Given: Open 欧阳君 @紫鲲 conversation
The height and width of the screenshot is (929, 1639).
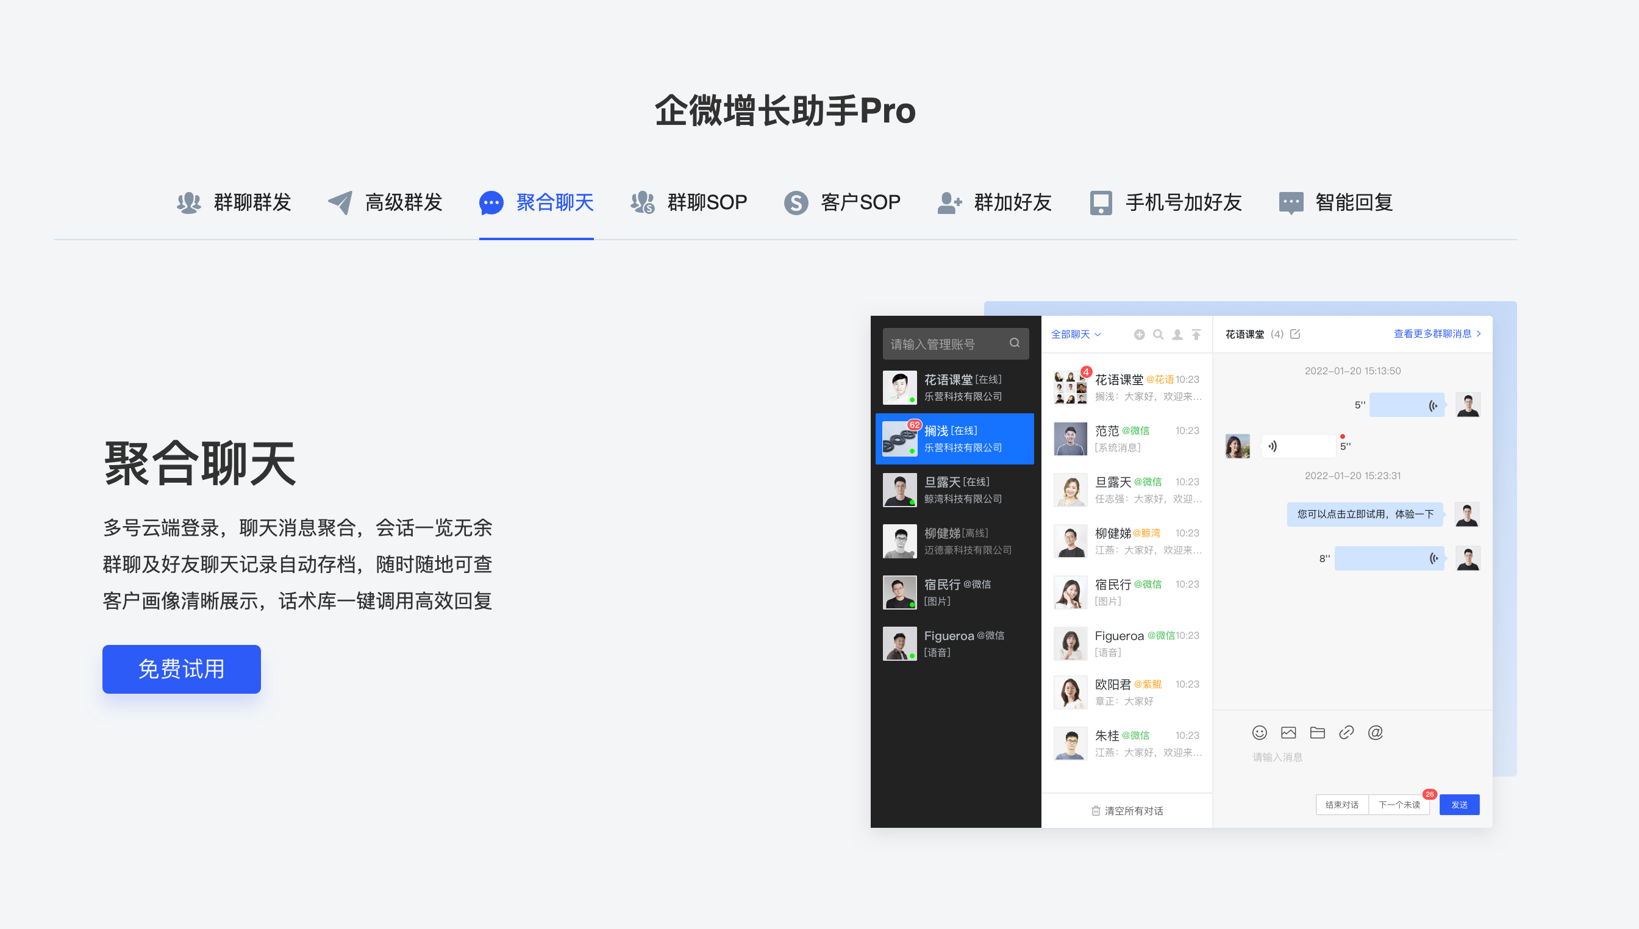Looking at the screenshot, I should [x=1126, y=692].
